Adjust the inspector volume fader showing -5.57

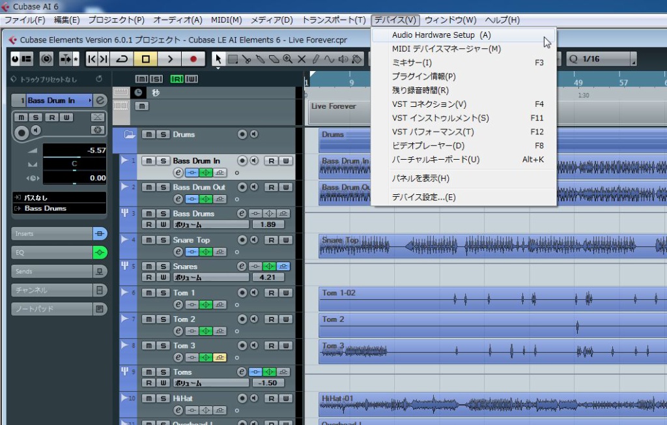tap(74, 151)
